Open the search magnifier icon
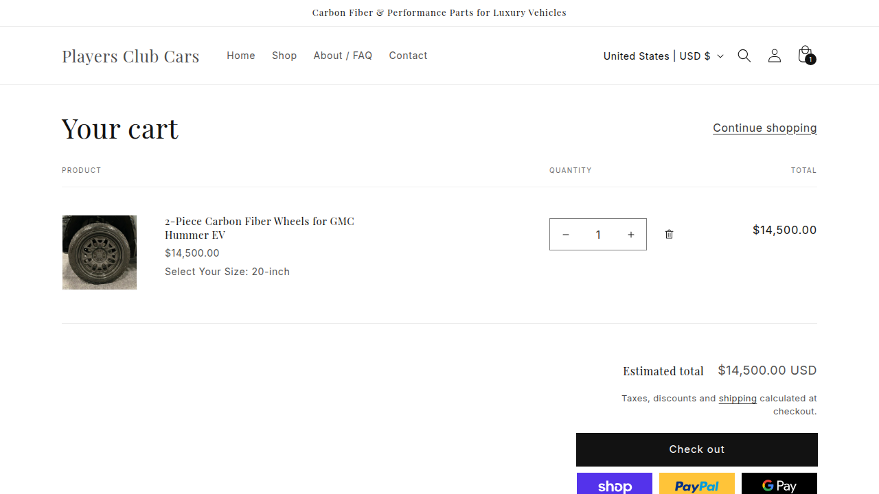Image resolution: width=879 pixels, height=494 pixels. [744, 56]
